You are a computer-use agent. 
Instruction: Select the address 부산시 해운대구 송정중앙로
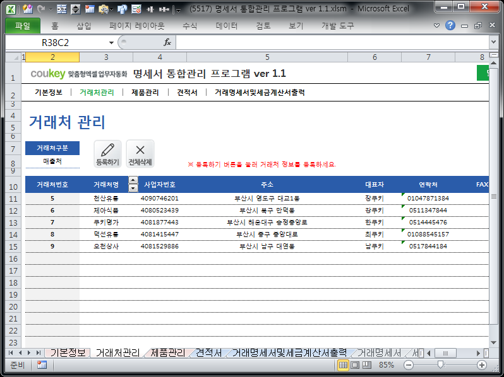(x=267, y=223)
